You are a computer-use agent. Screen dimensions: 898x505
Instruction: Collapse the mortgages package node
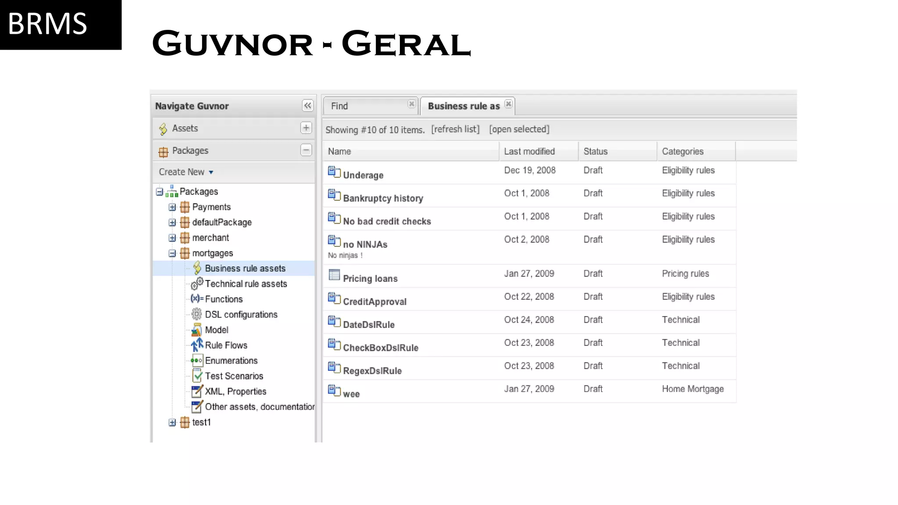click(x=172, y=253)
